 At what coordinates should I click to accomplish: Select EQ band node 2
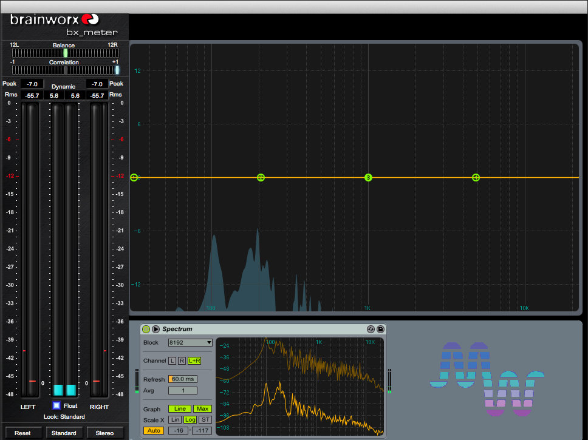click(x=261, y=178)
